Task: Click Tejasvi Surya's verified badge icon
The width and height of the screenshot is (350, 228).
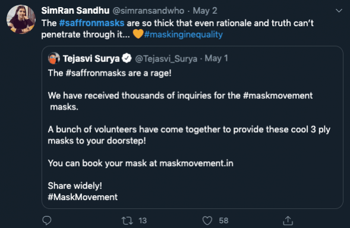Action: coord(127,58)
